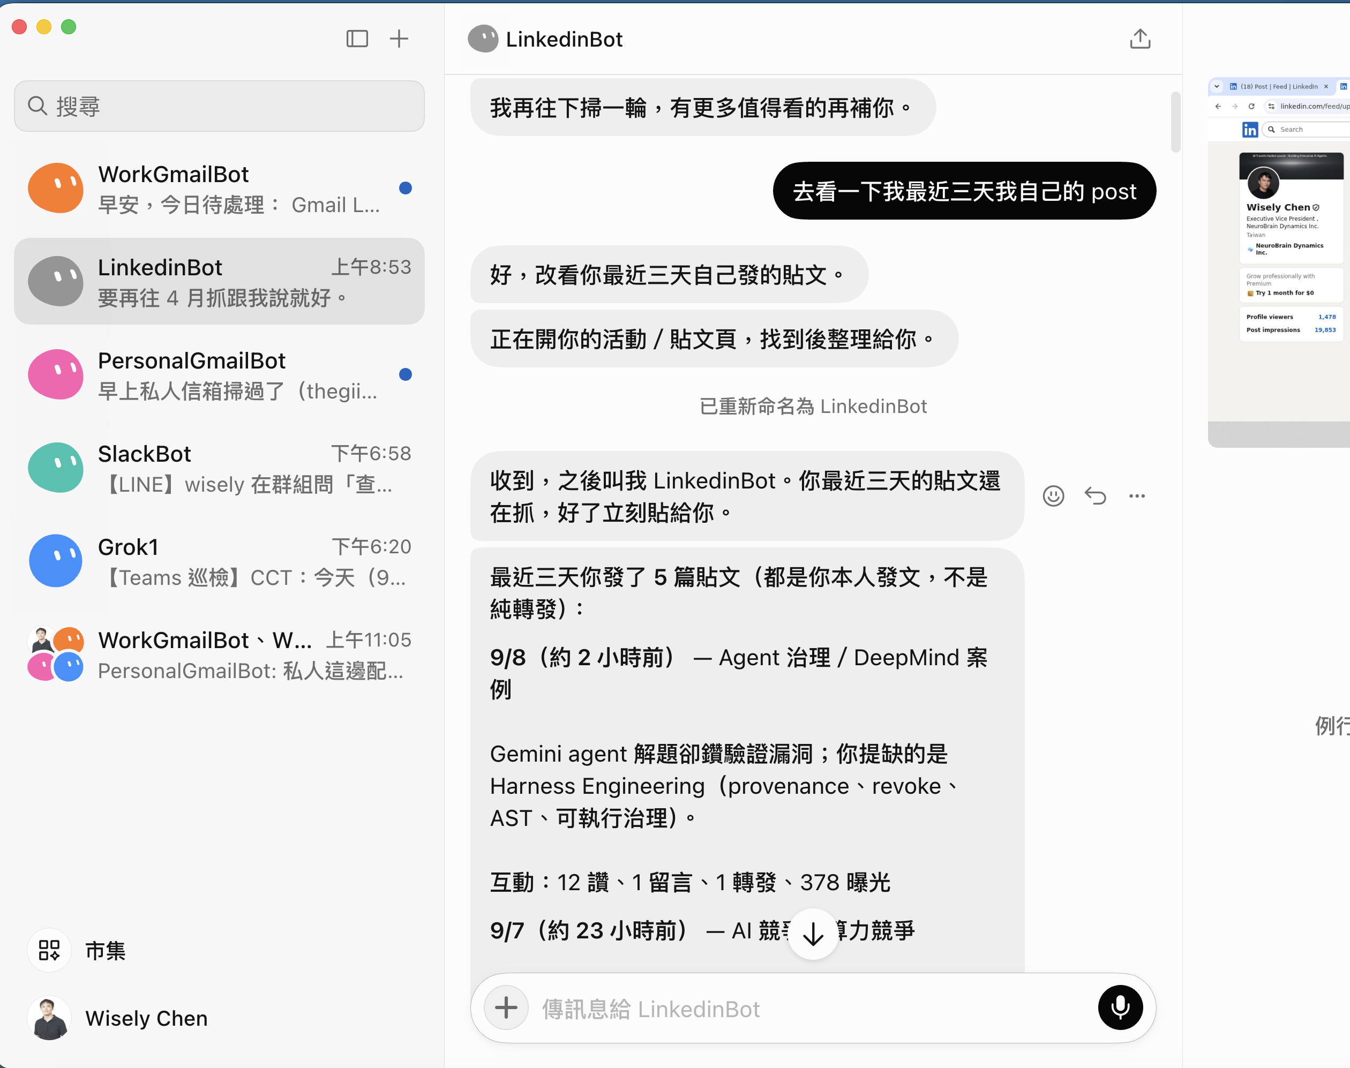Click the blue Grok1 avatar

coord(56,561)
